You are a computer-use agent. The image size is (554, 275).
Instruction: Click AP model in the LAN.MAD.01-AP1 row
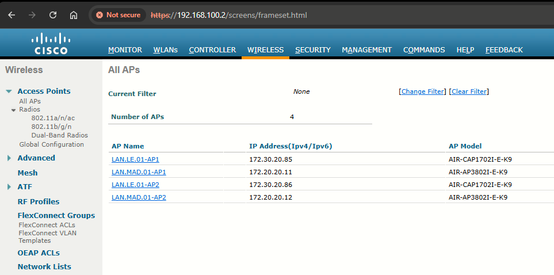click(478, 172)
